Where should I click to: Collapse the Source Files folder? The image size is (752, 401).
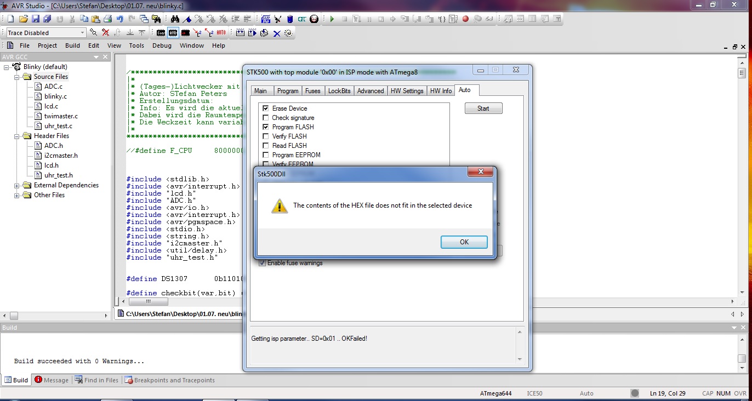point(17,77)
